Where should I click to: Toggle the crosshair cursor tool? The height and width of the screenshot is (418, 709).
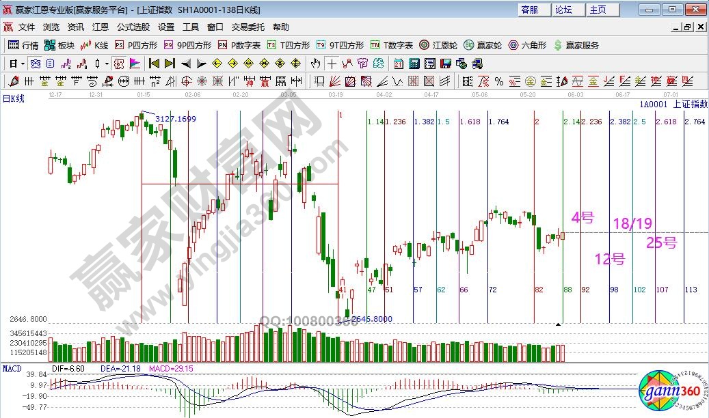332,64
